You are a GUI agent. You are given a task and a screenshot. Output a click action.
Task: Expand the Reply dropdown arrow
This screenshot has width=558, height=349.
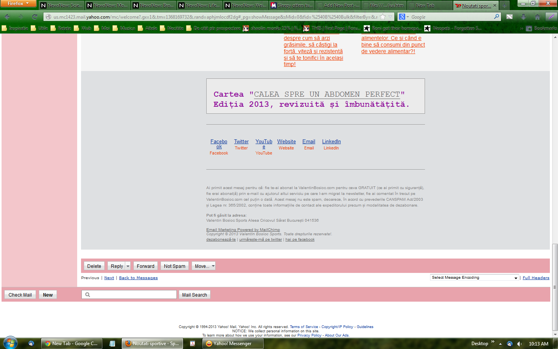(x=128, y=266)
